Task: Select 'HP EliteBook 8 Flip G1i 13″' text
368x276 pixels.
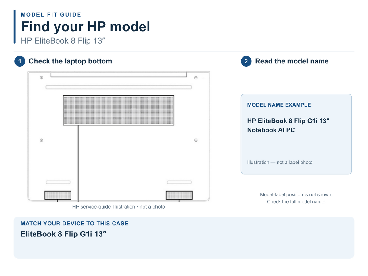Action: coord(288,121)
